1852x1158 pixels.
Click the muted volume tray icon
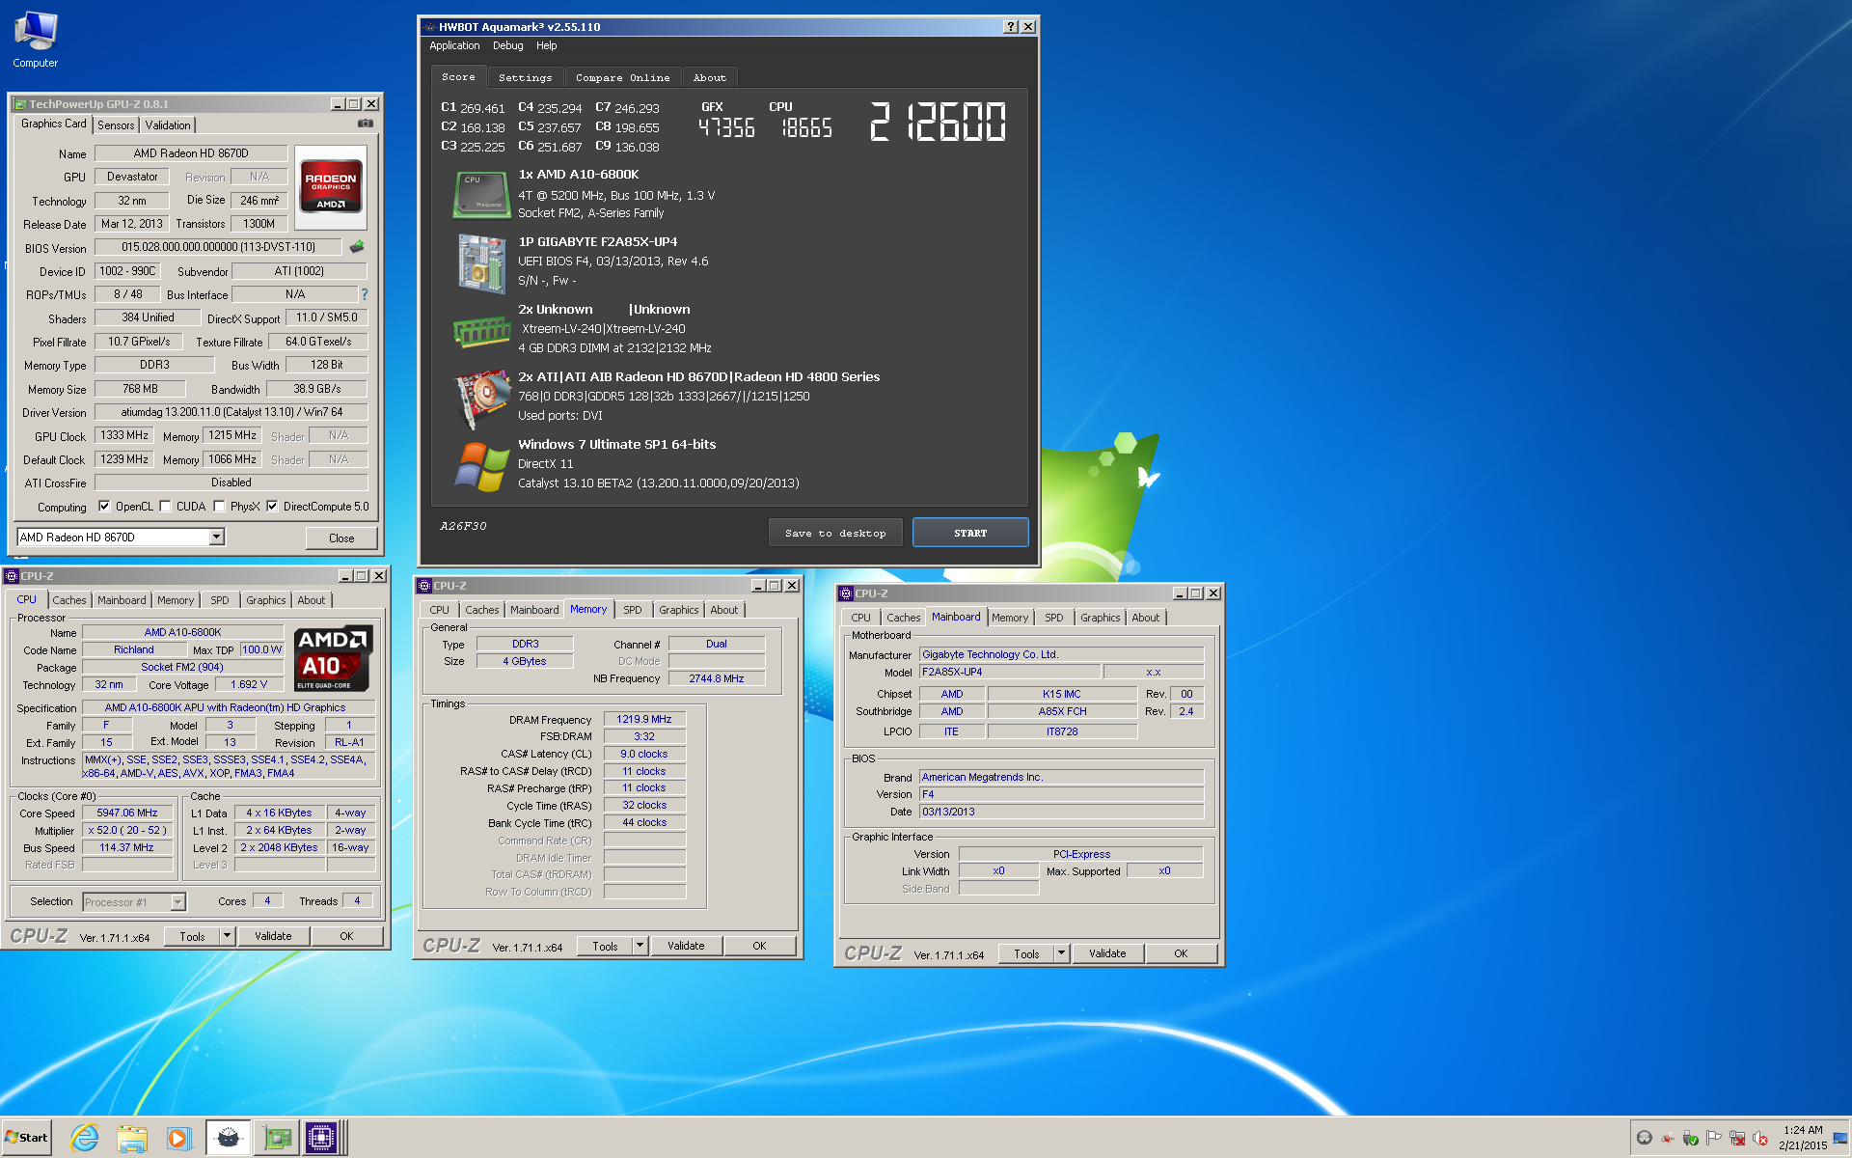tap(1760, 1138)
